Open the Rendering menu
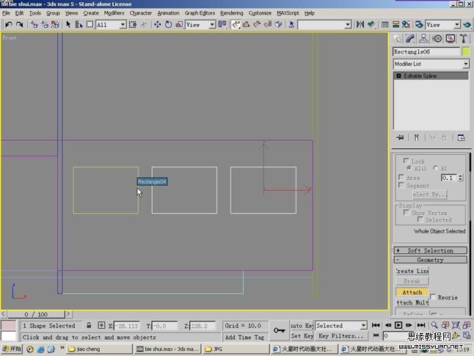This screenshot has height=356, width=474. (232, 13)
